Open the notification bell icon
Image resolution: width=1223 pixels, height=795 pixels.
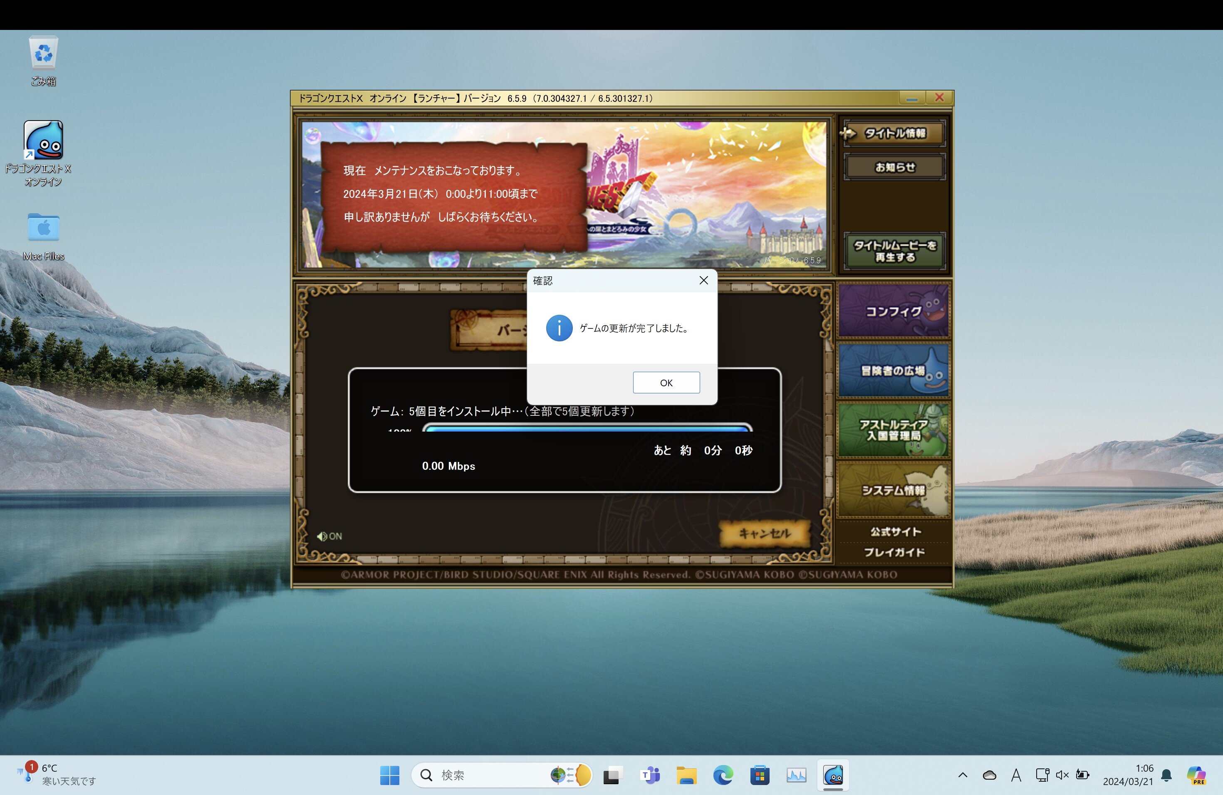[1166, 775]
